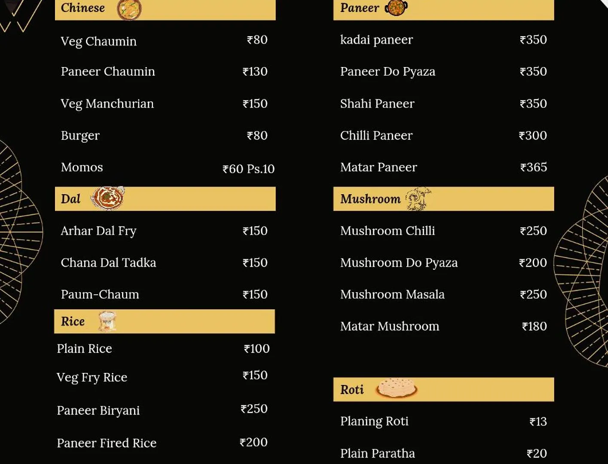Select Mushroom Do Pyaza item
Image resolution: width=608 pixels, height=464 pixels.
click(443, 263)
